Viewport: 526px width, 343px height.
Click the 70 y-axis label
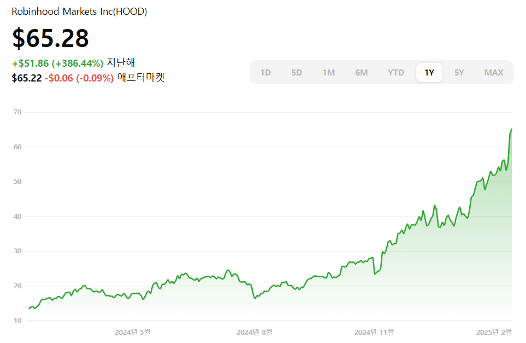point(17,112)
